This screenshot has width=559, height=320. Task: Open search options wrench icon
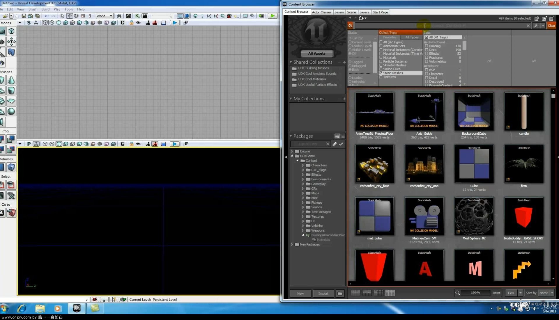536,26
